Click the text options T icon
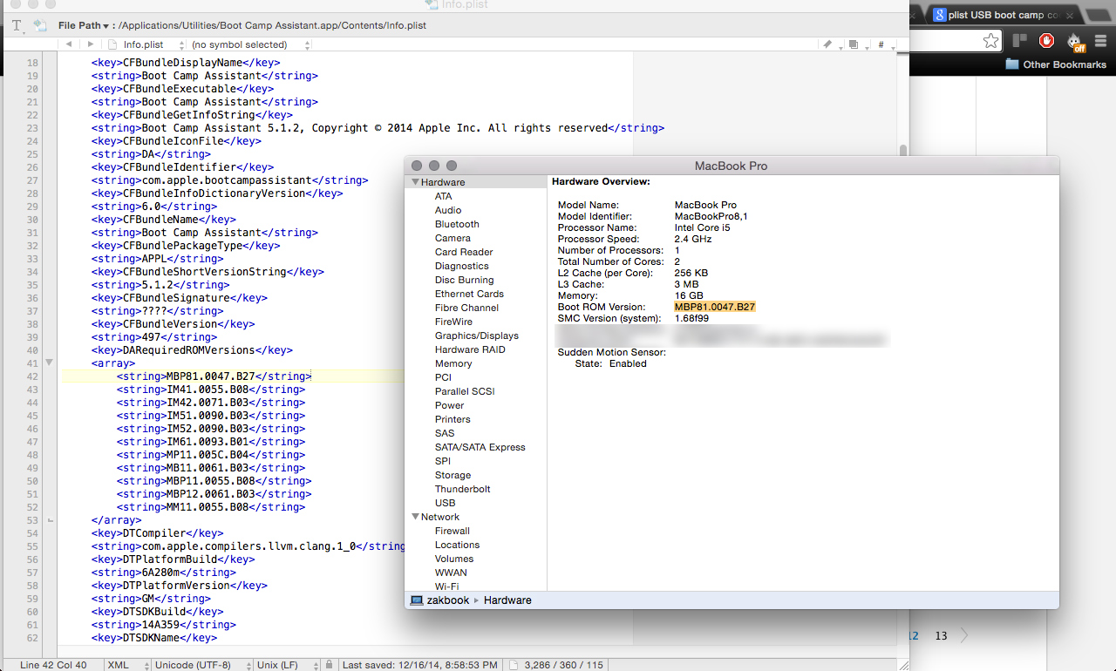This screenshot has height=671, width=1116. [x=17, y=26]
